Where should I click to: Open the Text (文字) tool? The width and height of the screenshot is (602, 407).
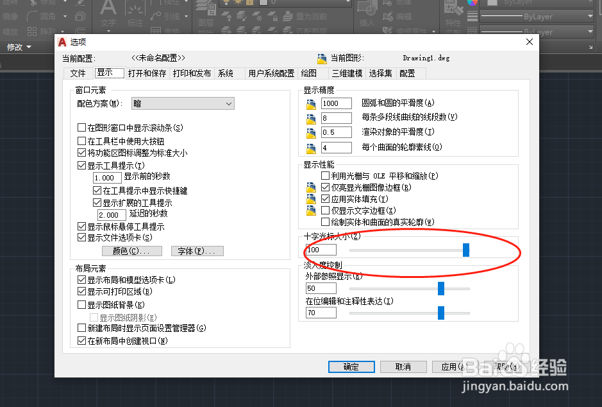click(x=108, y=13)
